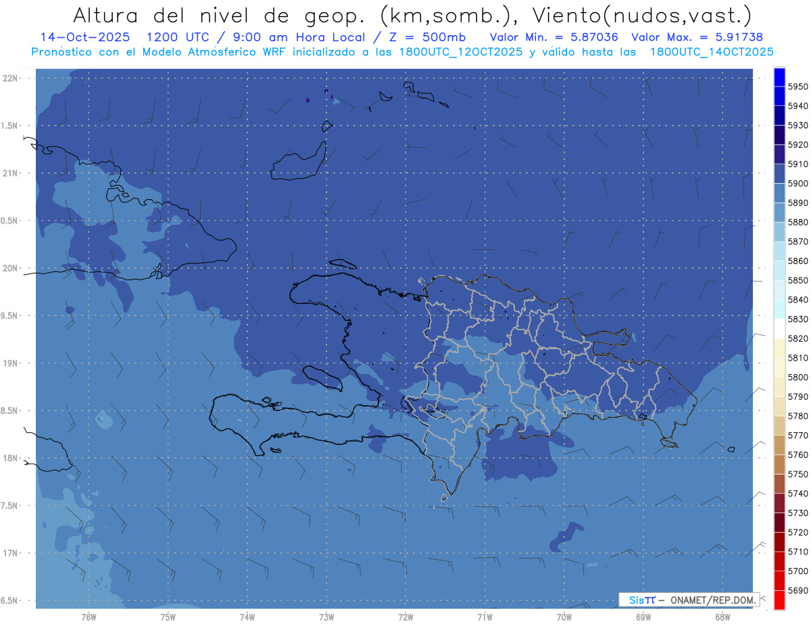This screenshot has height=626, width=811.
Task: Click the longitude label '70W'
Action: 564,617
